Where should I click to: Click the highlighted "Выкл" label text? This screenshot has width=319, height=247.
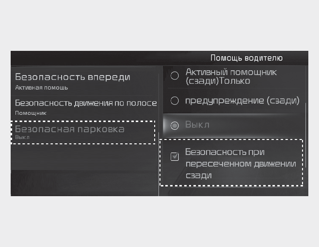tap(197, 125)
